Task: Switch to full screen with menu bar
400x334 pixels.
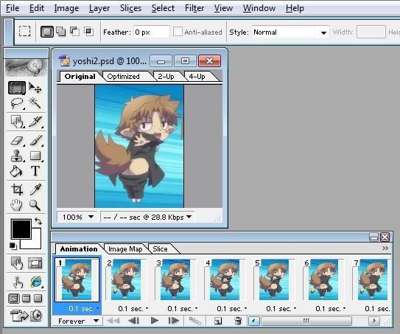Action: pyautogui.click(x=27, y=299)
